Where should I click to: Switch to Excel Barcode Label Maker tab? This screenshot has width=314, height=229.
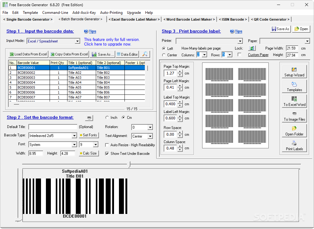pyautogui.click(x=134, y=19)
